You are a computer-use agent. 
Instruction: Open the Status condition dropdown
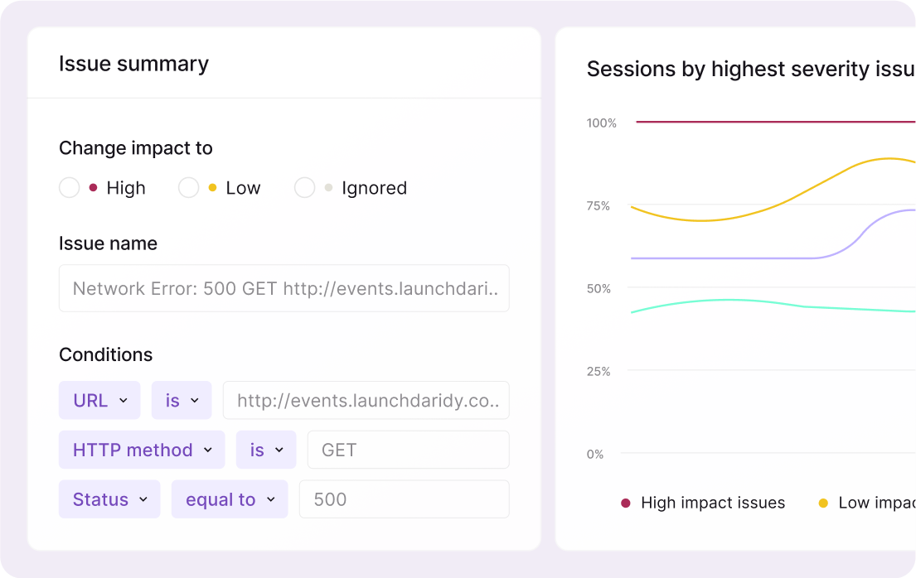[x=109, y=500]
